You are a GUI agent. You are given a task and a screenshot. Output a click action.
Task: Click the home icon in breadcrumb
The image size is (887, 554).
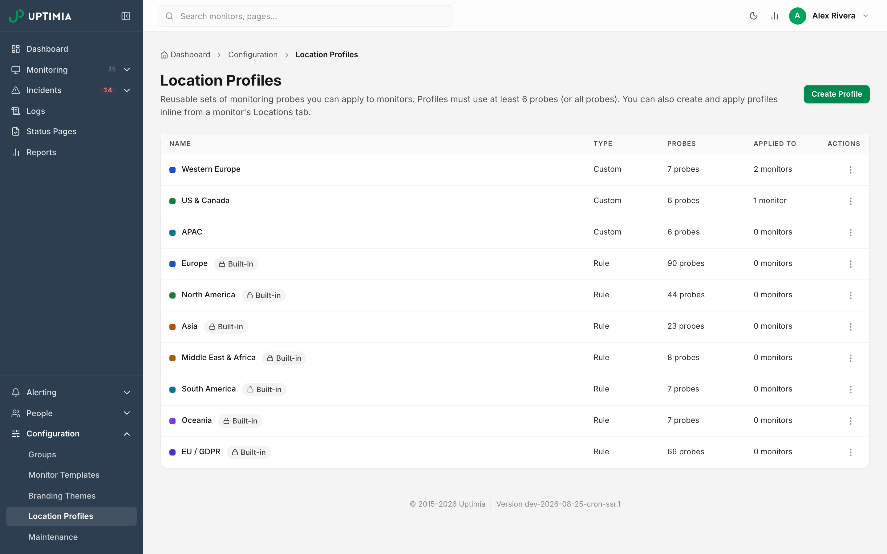click(x=164, y=55)
